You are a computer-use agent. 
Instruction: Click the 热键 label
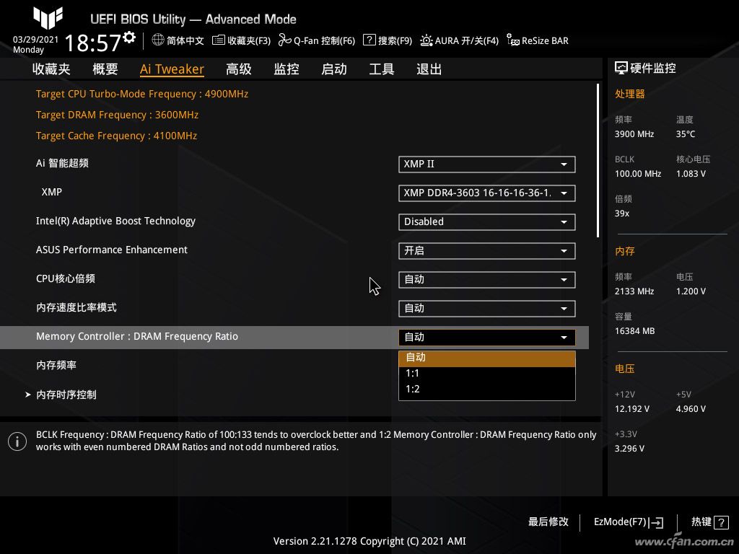[x=701, y=522]
